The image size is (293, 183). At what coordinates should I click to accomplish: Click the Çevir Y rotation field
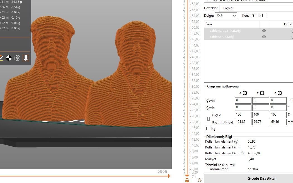point(260,108)
